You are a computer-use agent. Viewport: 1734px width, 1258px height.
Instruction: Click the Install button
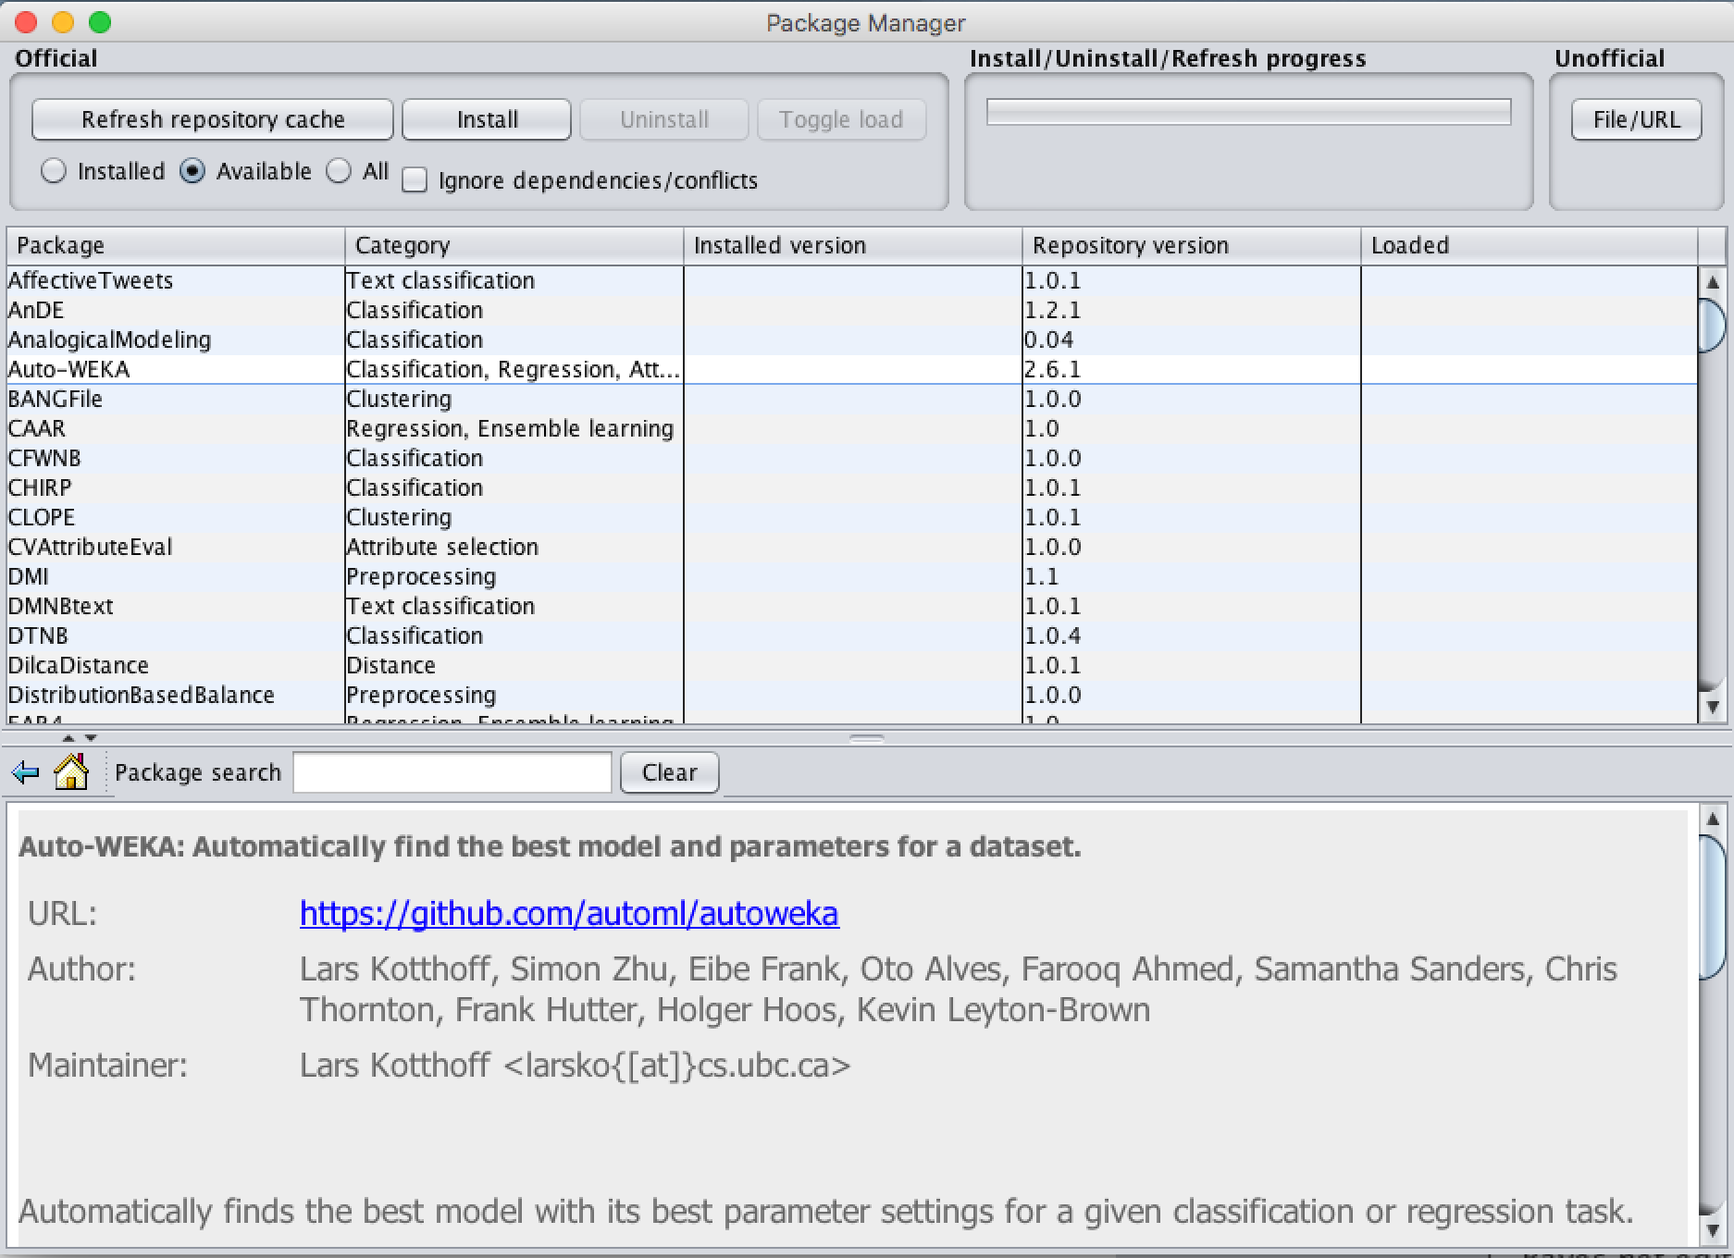[487, 120]
